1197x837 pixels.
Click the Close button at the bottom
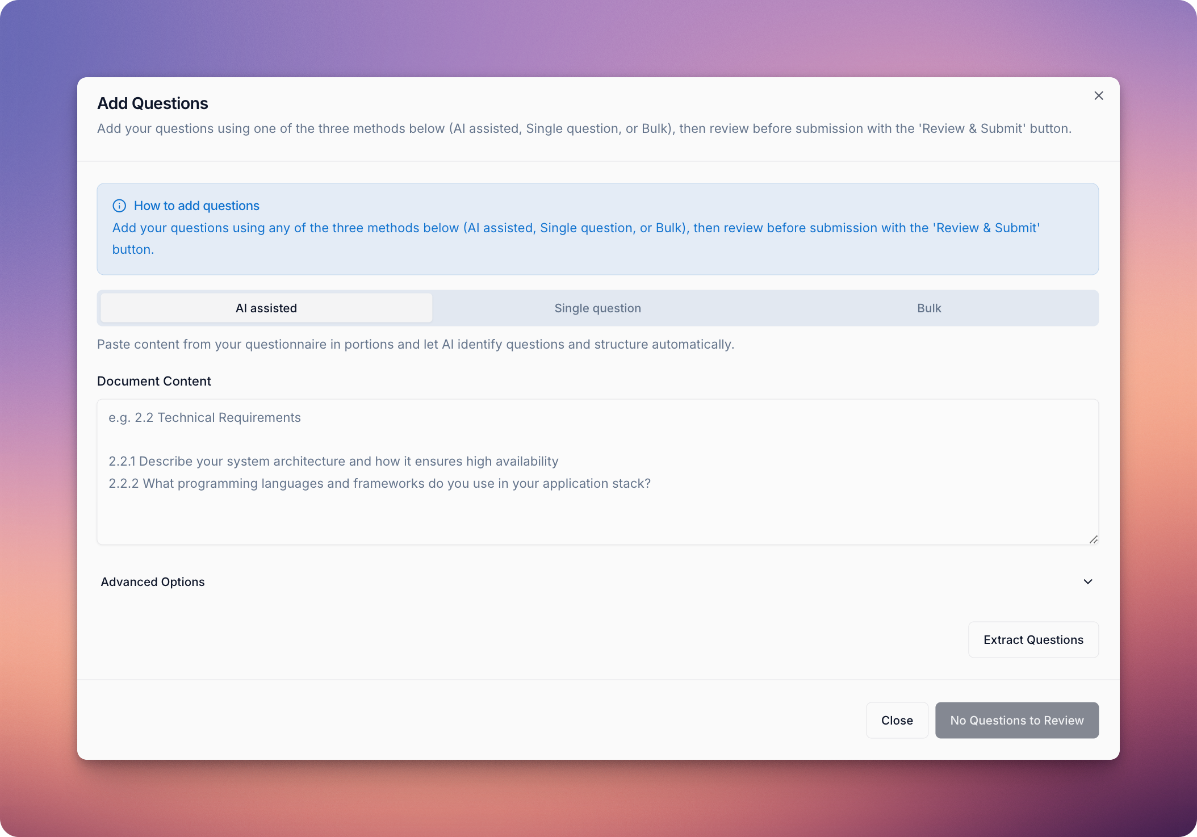[897, 720]
